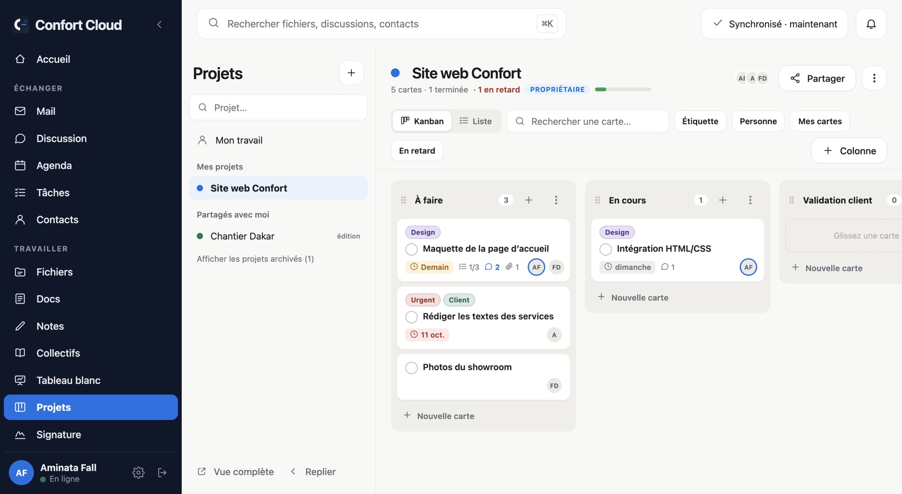Screen dimensions: 902x494
Task: Focus the Rechercher une carte field
Action: point(588,121)
